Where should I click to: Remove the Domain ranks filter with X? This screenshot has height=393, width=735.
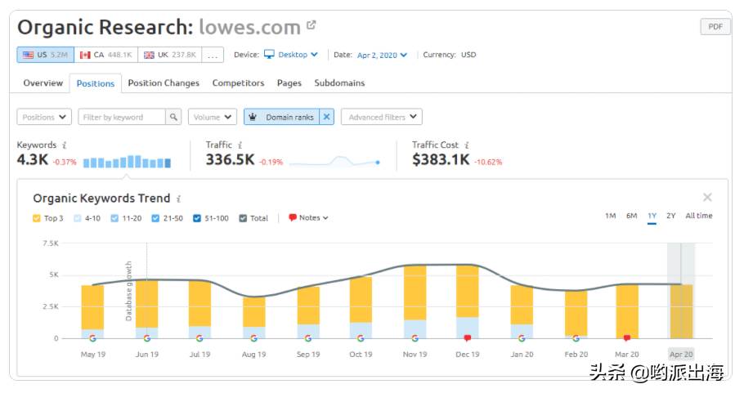point(327,117)
